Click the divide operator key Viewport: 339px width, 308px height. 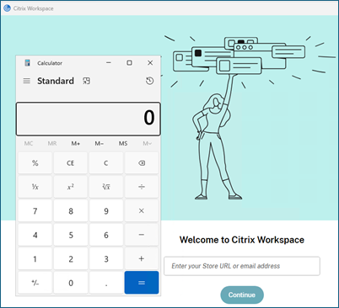tap(142, 187)
